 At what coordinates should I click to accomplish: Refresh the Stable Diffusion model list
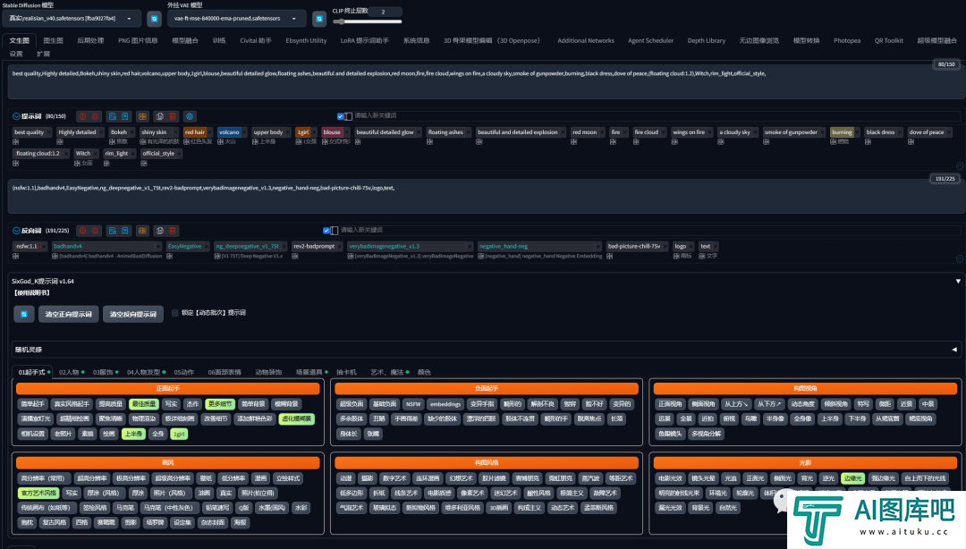tap(155, 19)
